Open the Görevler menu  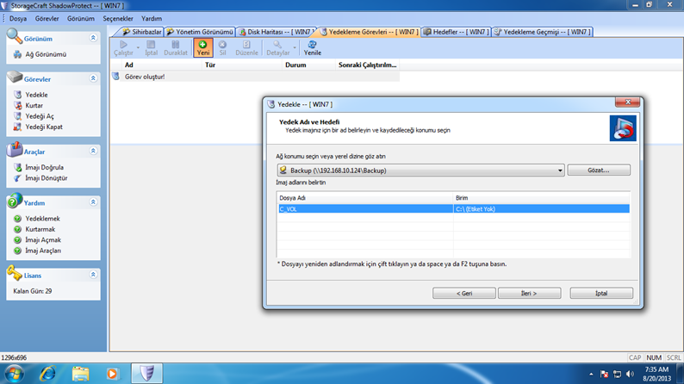47,19
